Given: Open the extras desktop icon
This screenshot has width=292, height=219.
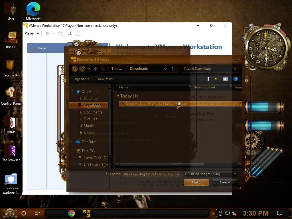Looking at the screenshot, I should point(11,125).
